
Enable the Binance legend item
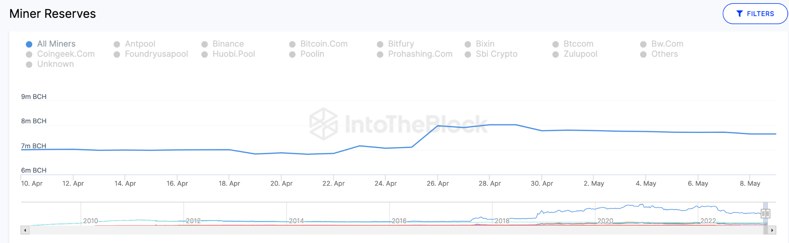(x=228, y=44)
